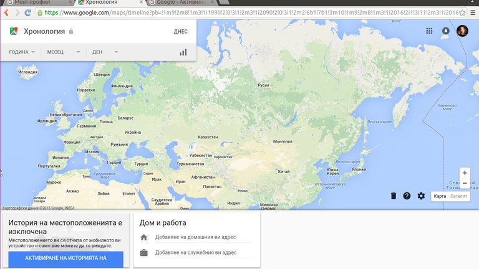
Task: Expand the МЕСЕЦ month dropdown
Action: coord(64,52)
